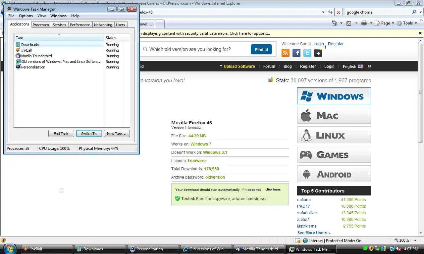Click the See More Users link

314,233
